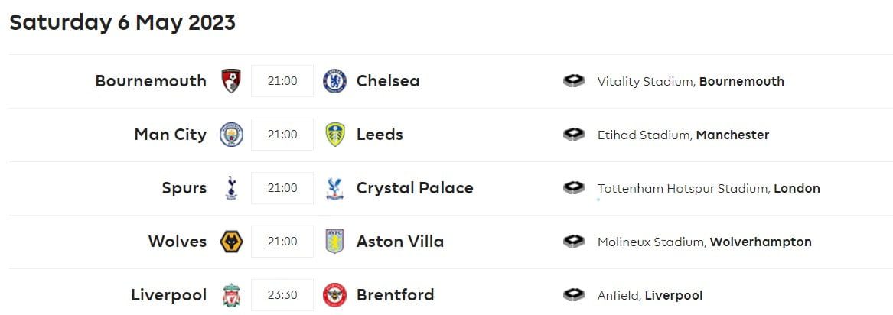Select the Man City badge icon
The width and height of the screenshot is (893, 315).
point(231,135)
